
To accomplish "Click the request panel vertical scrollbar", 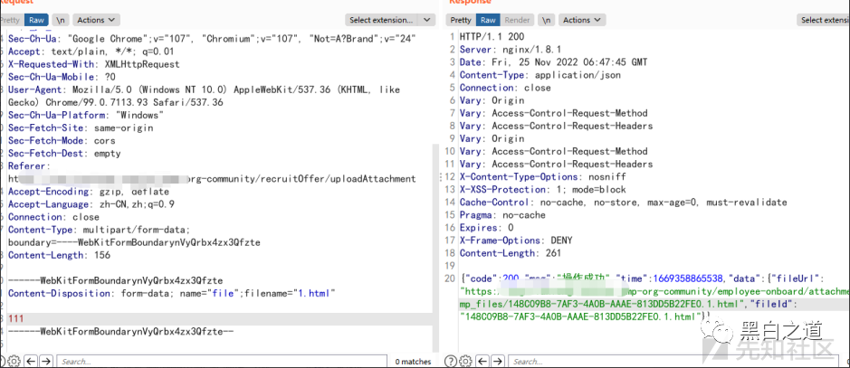I will [x=435, y=226].
